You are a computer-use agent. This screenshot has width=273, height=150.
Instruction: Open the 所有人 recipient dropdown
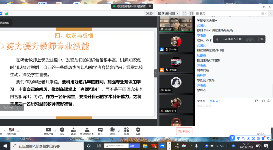(x=215, y=101)
